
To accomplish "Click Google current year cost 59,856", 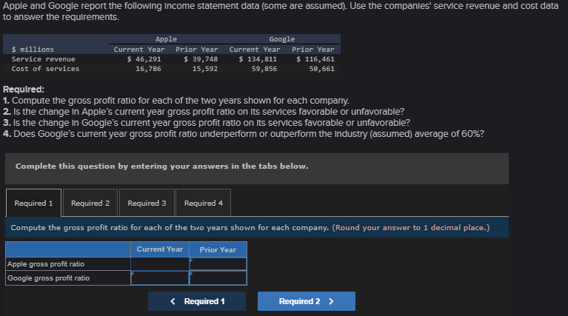I will tap(264, 69).
